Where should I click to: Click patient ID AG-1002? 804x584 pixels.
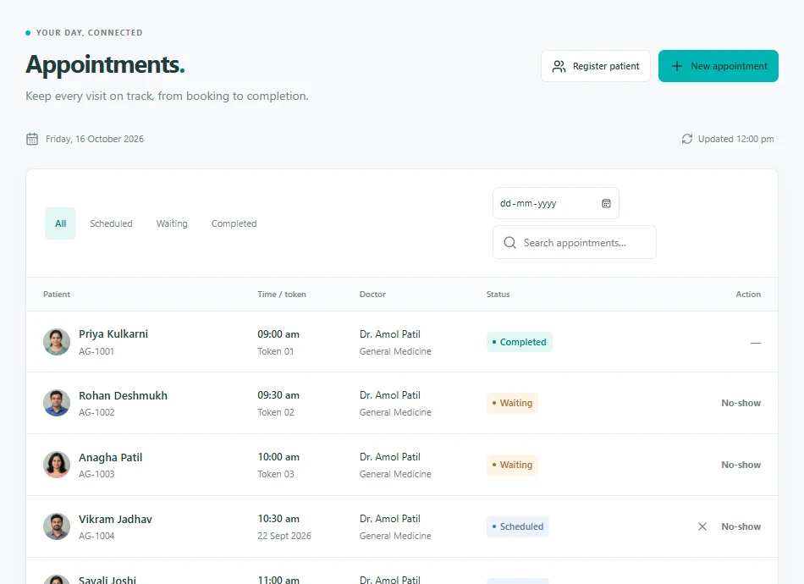coord(96,412)
